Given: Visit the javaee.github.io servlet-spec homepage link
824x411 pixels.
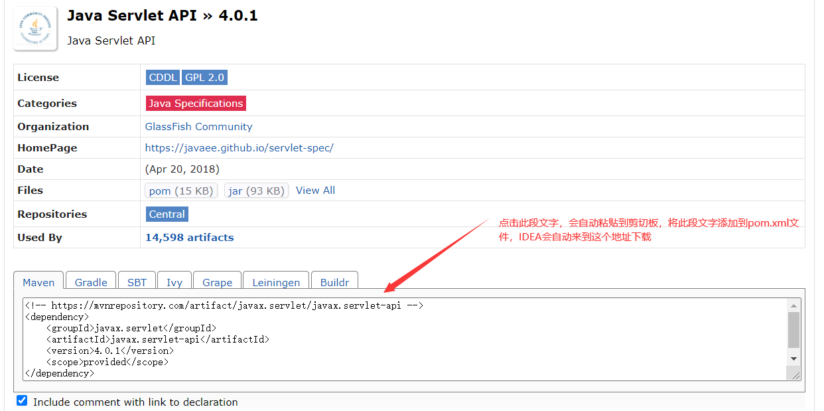Looking at the screenshot, I should tap(240, 147).
